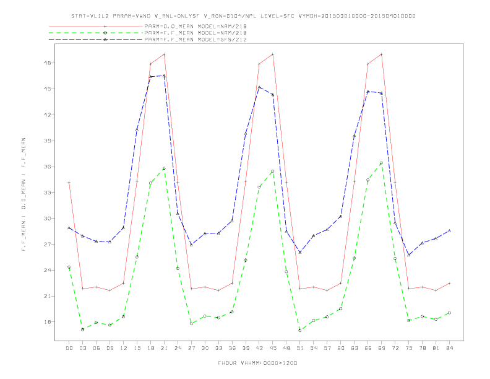Image resolution: width=490 pixels, height=379 pixels.
Task: Select legend entry PARM=O.O_MEAN MODEL=NAM/218
Action: pos(196,26)
